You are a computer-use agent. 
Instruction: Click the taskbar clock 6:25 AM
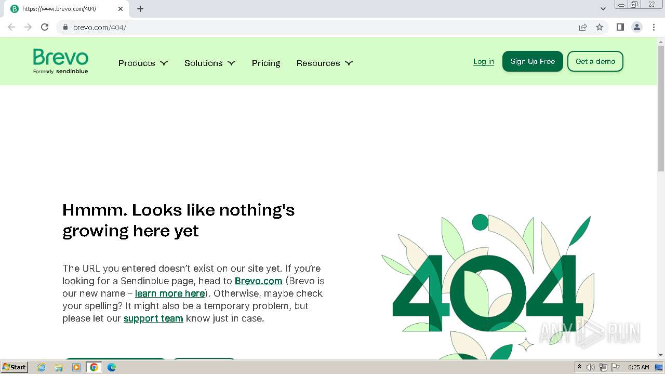639,367
